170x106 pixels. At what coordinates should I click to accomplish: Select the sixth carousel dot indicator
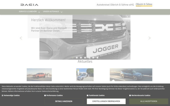(x=93, y=58)
